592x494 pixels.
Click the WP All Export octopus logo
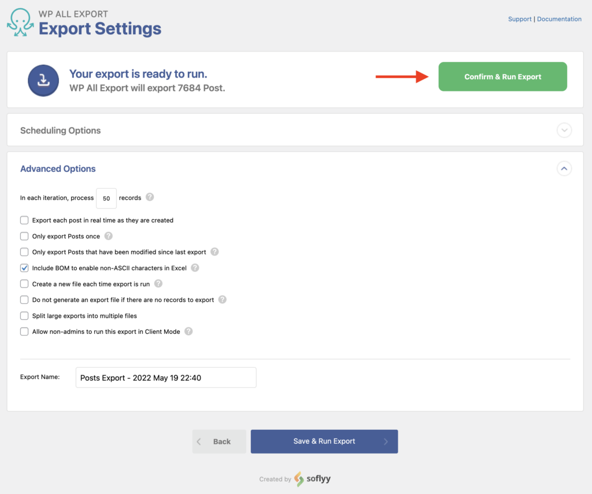pyautogui.click(x=20, y=22)
